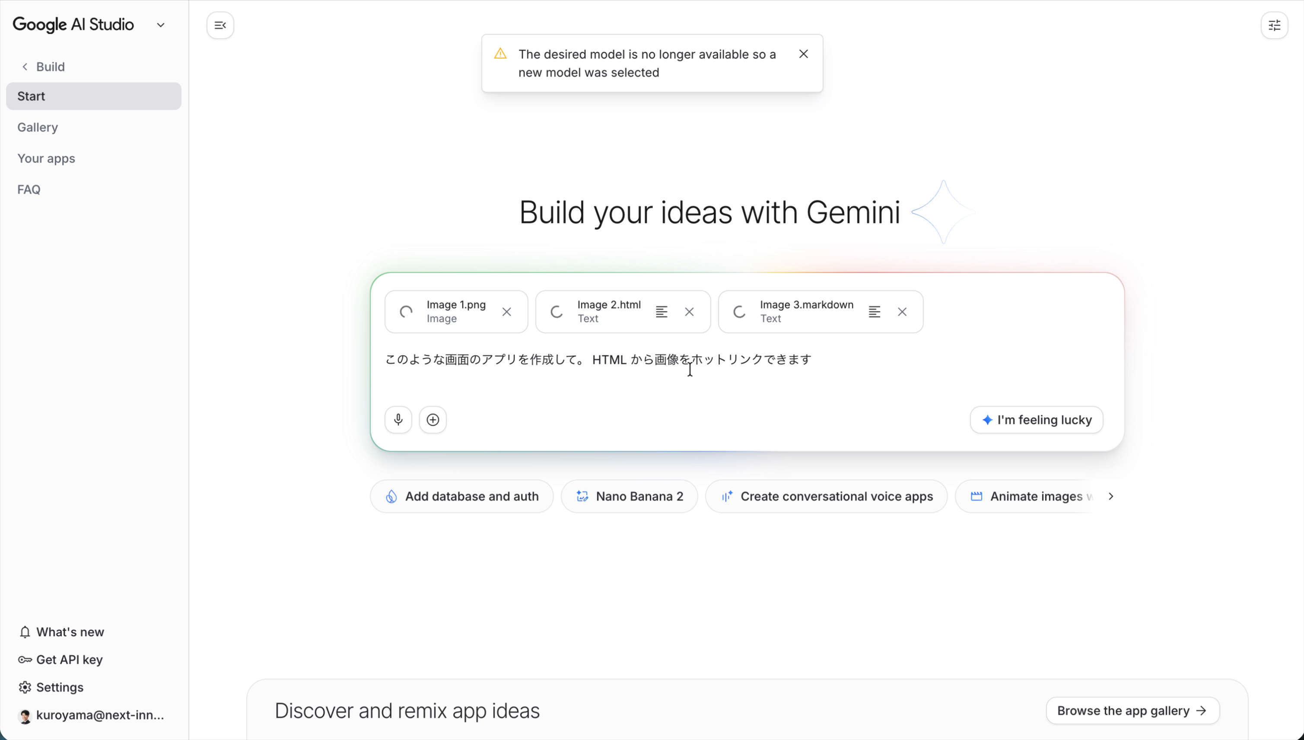1304x740 pixels.
Task: Show text preview of Image 3.markdown
Action: (x=874, y=312)
